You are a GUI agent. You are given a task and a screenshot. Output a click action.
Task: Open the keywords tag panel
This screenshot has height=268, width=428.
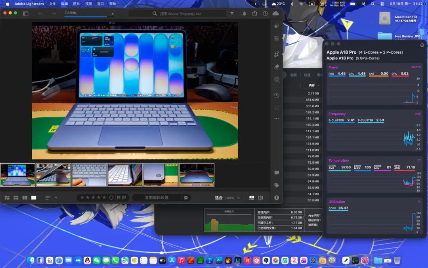pos(277,185)
